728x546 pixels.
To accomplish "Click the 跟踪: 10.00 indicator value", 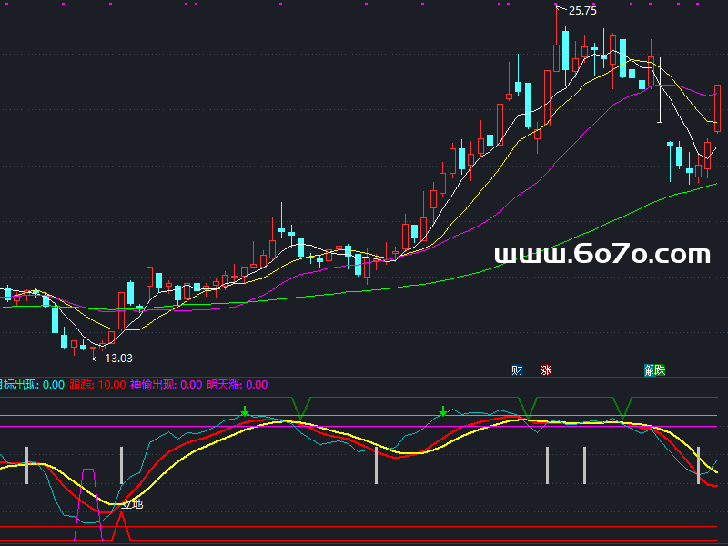I will (98, 385).
